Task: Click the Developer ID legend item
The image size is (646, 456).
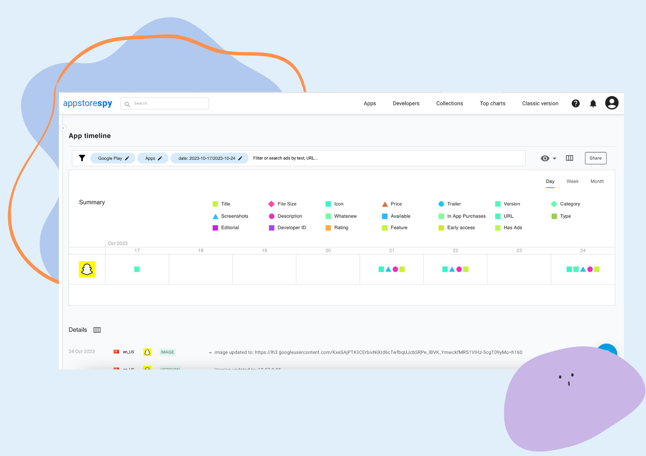Action: (287, 228)
